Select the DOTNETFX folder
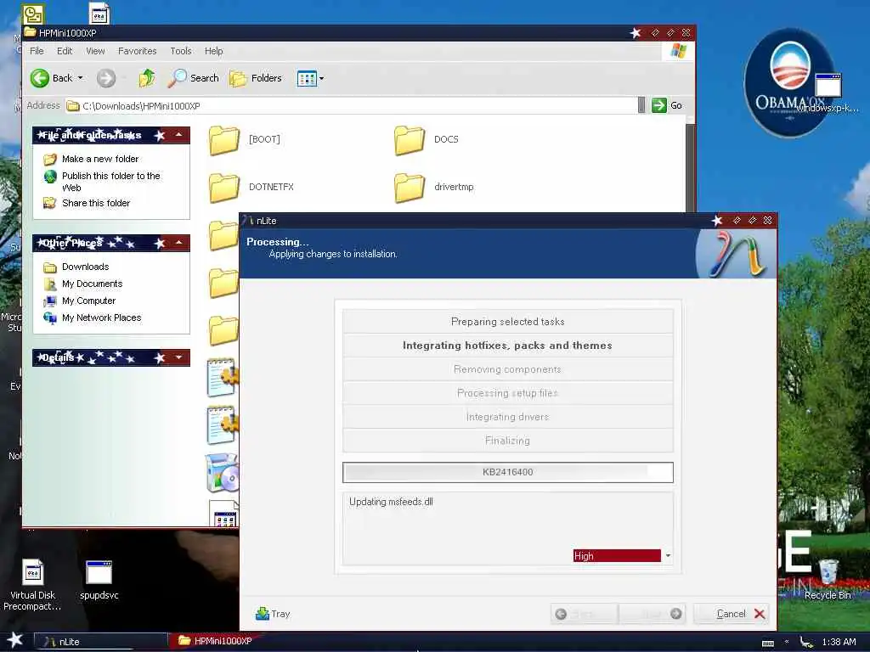Screen dimensions: 870x652 pyautogui.click(x=251, y=188)
